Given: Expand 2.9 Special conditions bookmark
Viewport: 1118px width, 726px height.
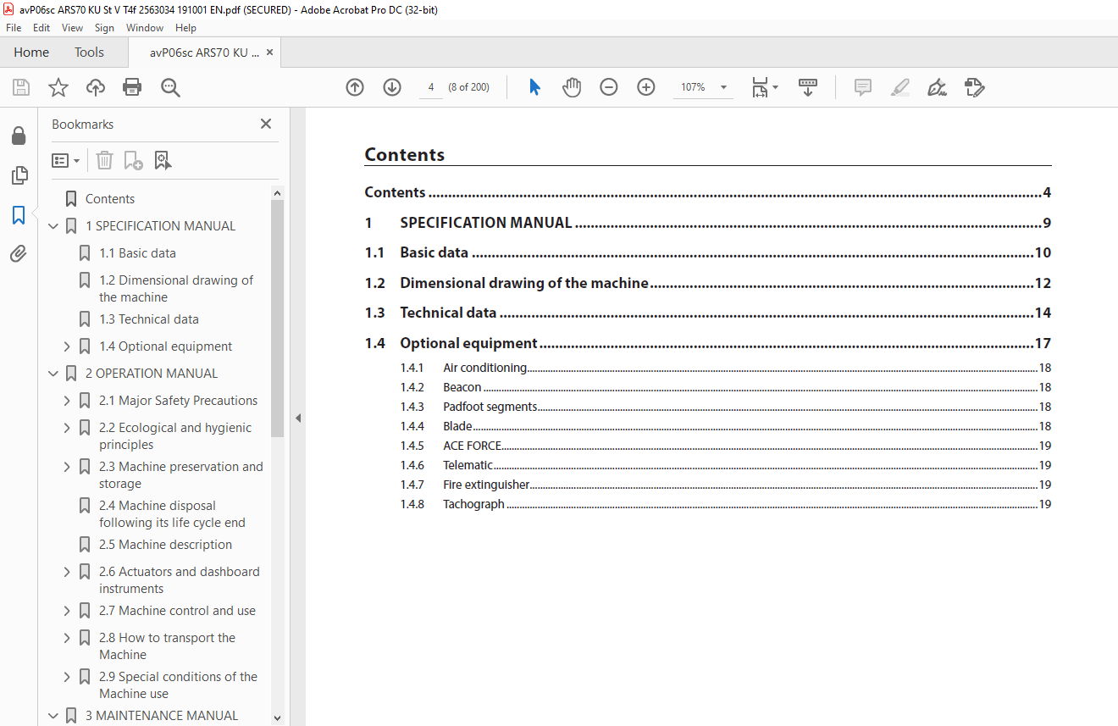Looking at the screenshot, I should pos(67,677).
